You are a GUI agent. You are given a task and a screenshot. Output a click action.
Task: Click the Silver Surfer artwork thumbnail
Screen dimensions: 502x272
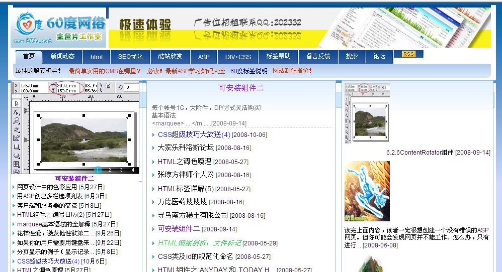coord(367,191)
